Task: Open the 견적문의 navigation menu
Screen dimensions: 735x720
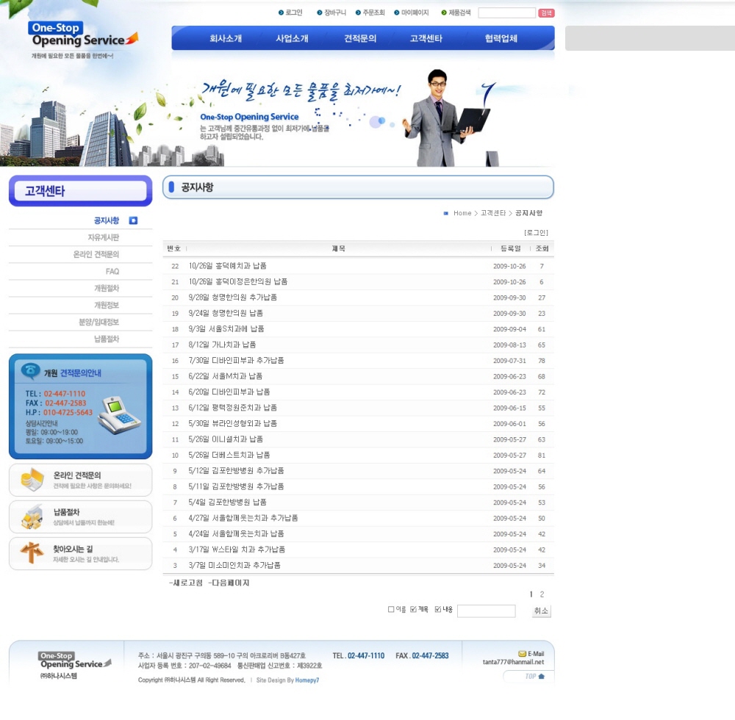Action: tap(360, 38)
